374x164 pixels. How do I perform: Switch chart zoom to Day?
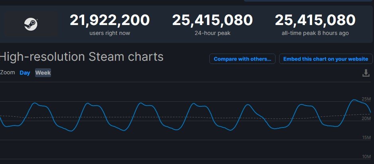[25, 73]
